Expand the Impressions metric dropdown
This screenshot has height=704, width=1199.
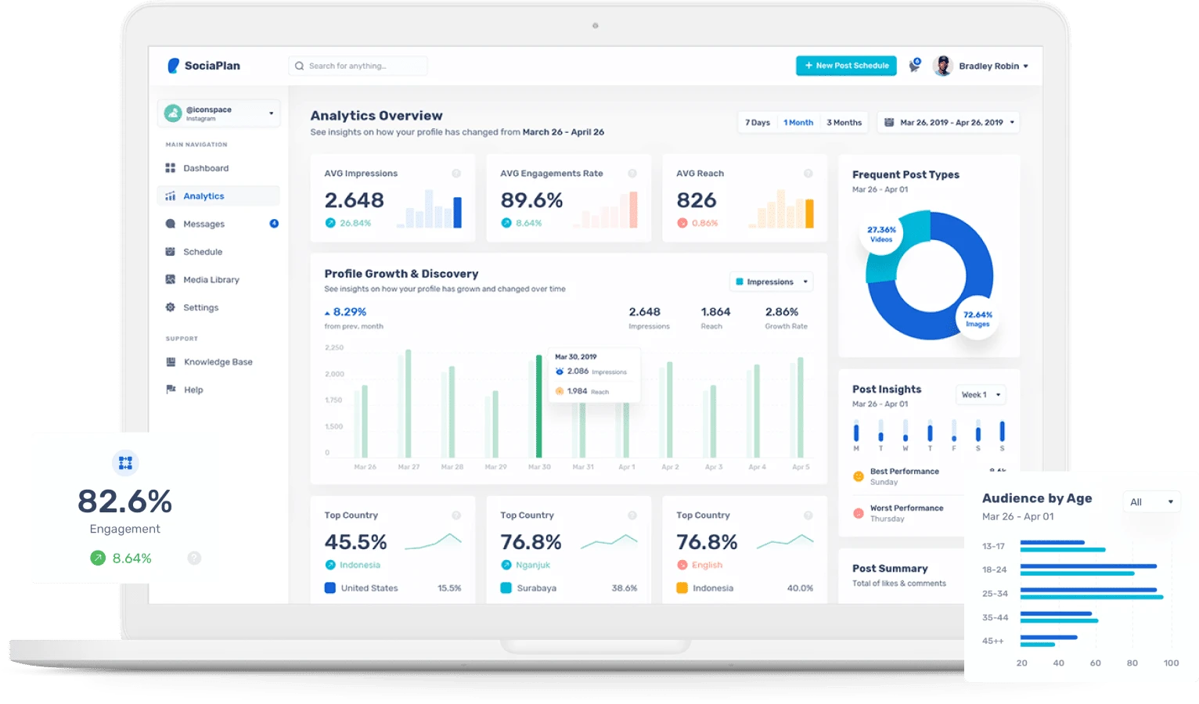click(x=771, y=282)
